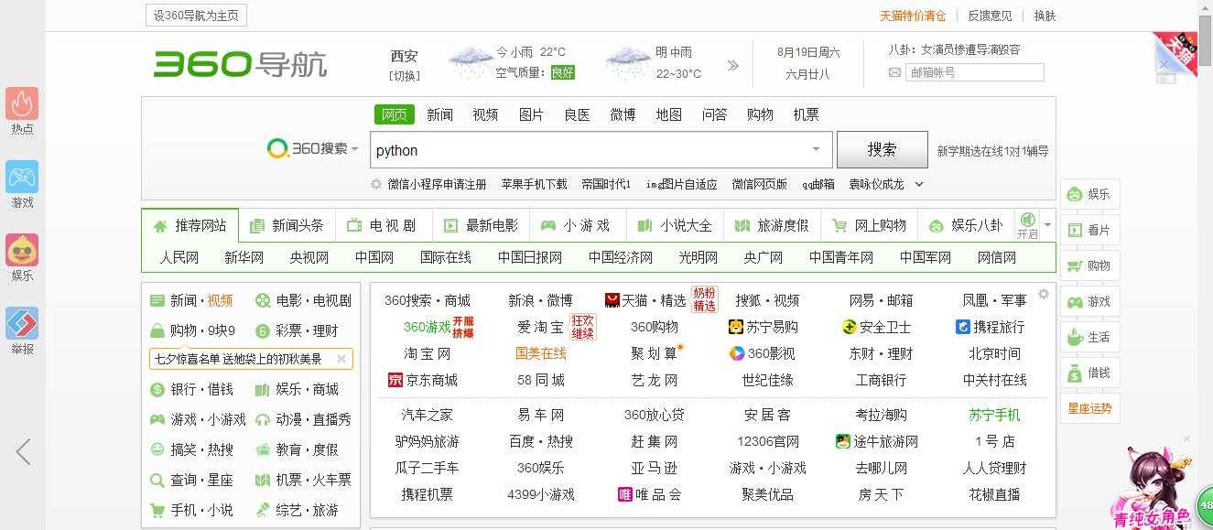This screenshot has width=1213, height=530.
Task: Open the 热点 hot topics sidebar icon
Action: coord(22,104)
